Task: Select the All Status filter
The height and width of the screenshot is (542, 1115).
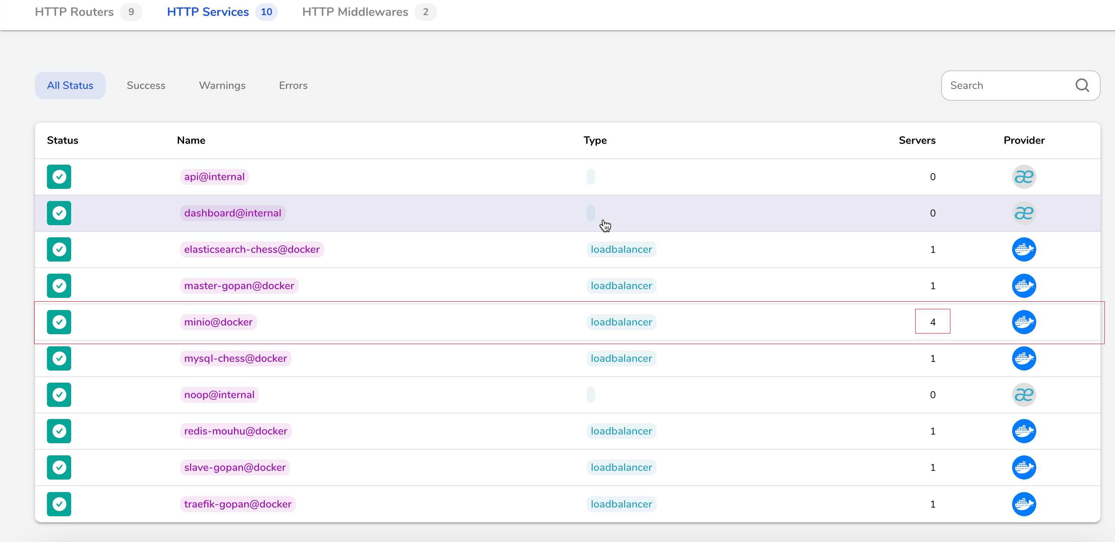Action: (x=70, y=85)
